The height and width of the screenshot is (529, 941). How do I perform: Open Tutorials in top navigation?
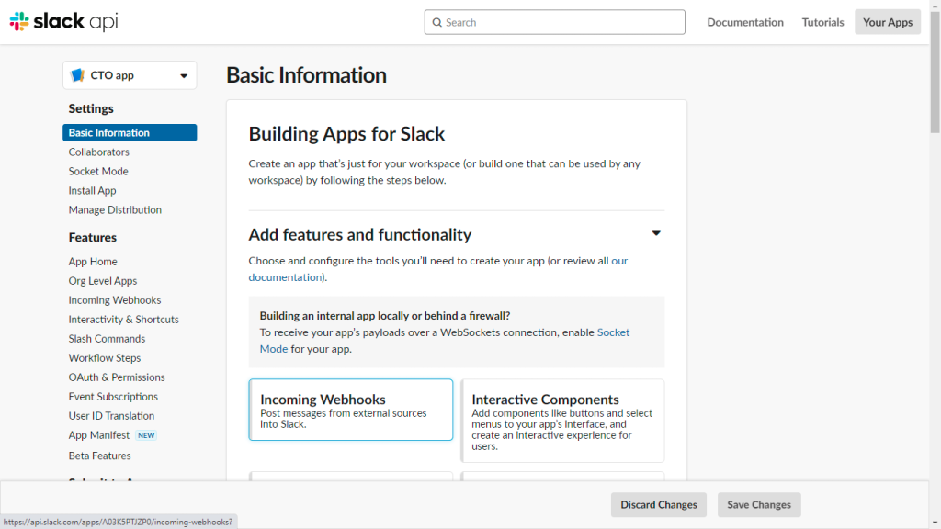click(x=822, y=22)
